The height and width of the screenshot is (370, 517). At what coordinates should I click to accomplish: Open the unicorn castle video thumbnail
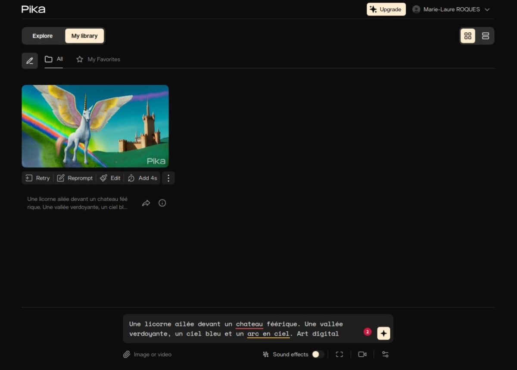click(x=95, y=126)
